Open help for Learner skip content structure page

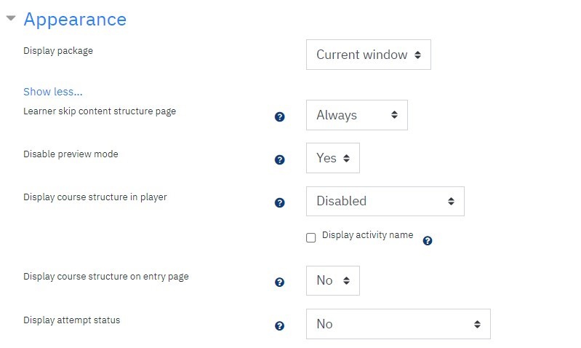[x=280, y=117]
